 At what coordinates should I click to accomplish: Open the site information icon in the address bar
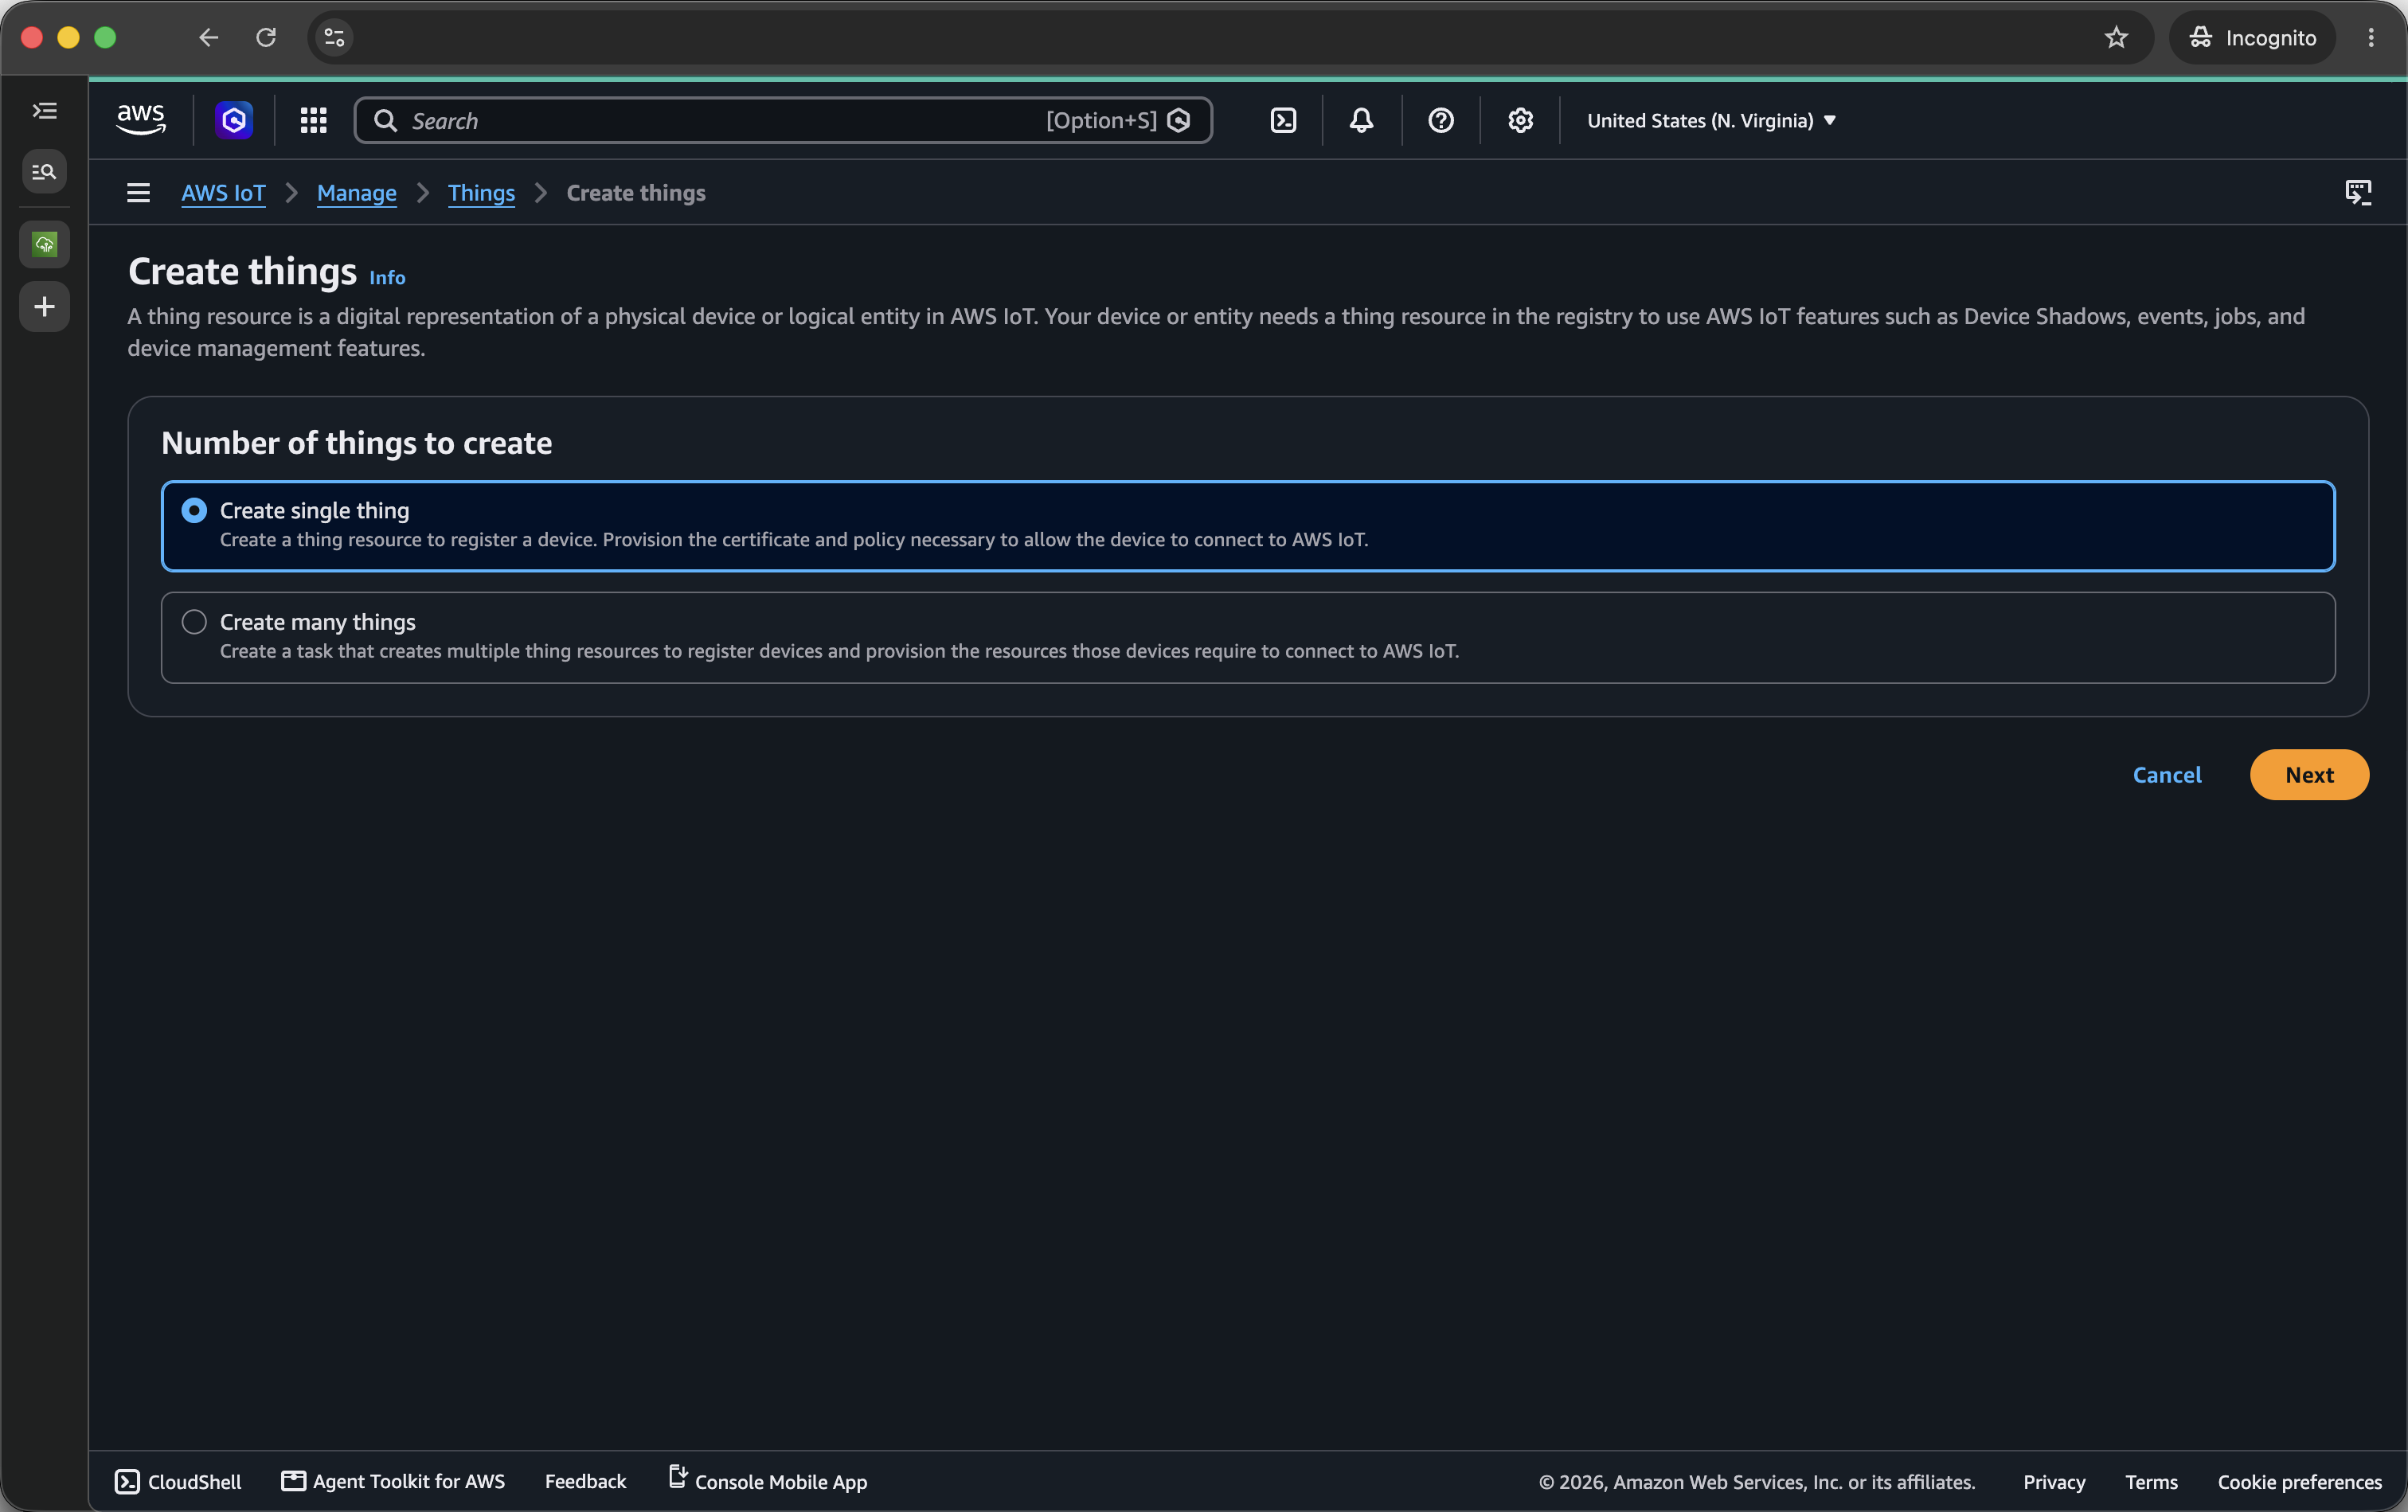point(334,37)
